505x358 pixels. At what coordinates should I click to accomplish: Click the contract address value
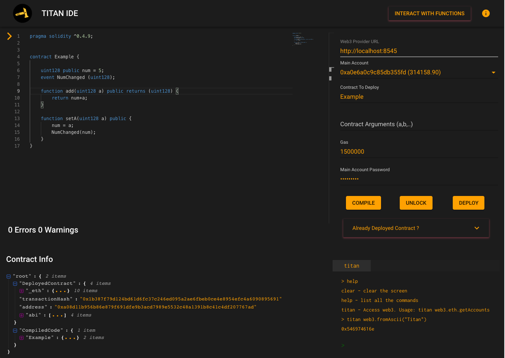click(x=156, y=307)
